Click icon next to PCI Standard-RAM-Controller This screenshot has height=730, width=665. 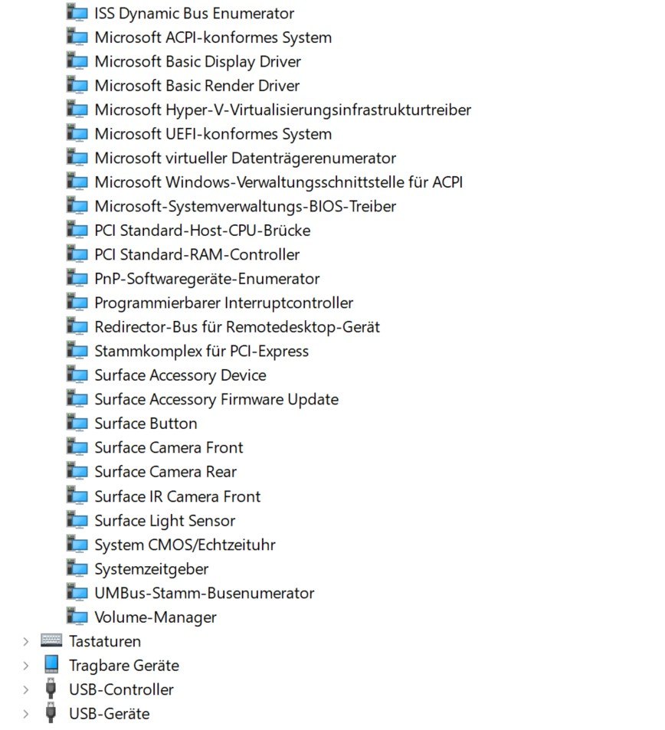pyautogui.click(x=77, y=254)
